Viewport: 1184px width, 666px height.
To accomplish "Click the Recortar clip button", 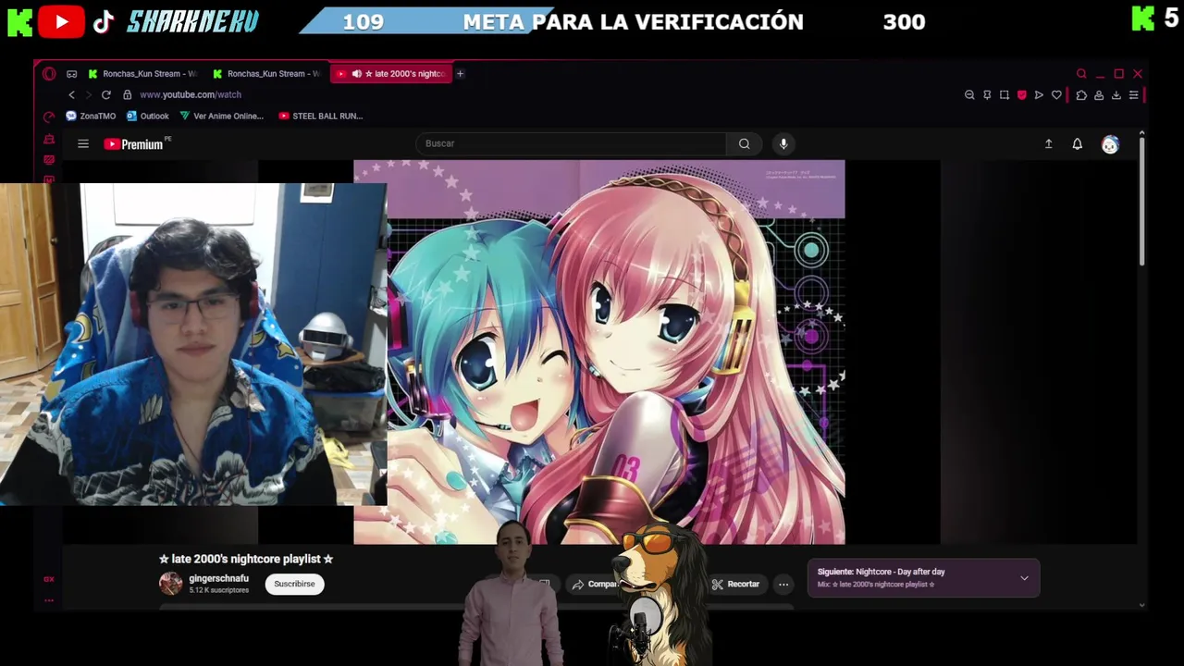I will tap(735, 584).
